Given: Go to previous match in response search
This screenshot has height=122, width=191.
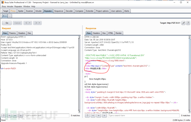Looking at the screenshot, I should click(93, 115).
